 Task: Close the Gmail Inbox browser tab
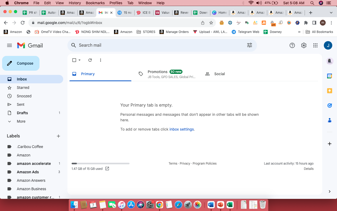(111, 13)
